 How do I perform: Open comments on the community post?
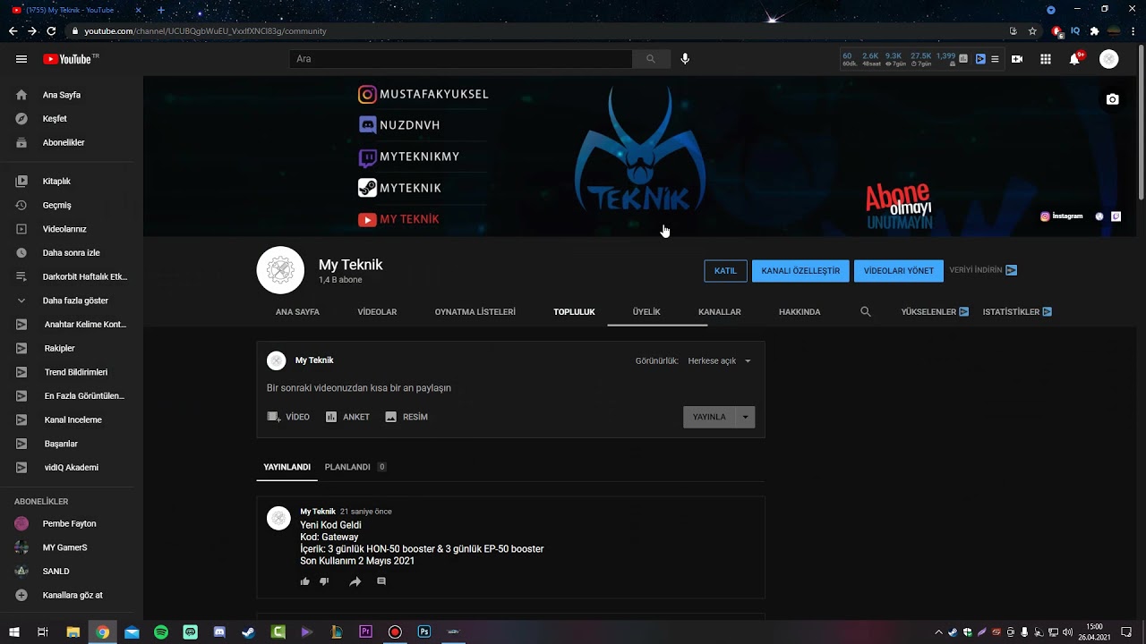click(381, 581)
